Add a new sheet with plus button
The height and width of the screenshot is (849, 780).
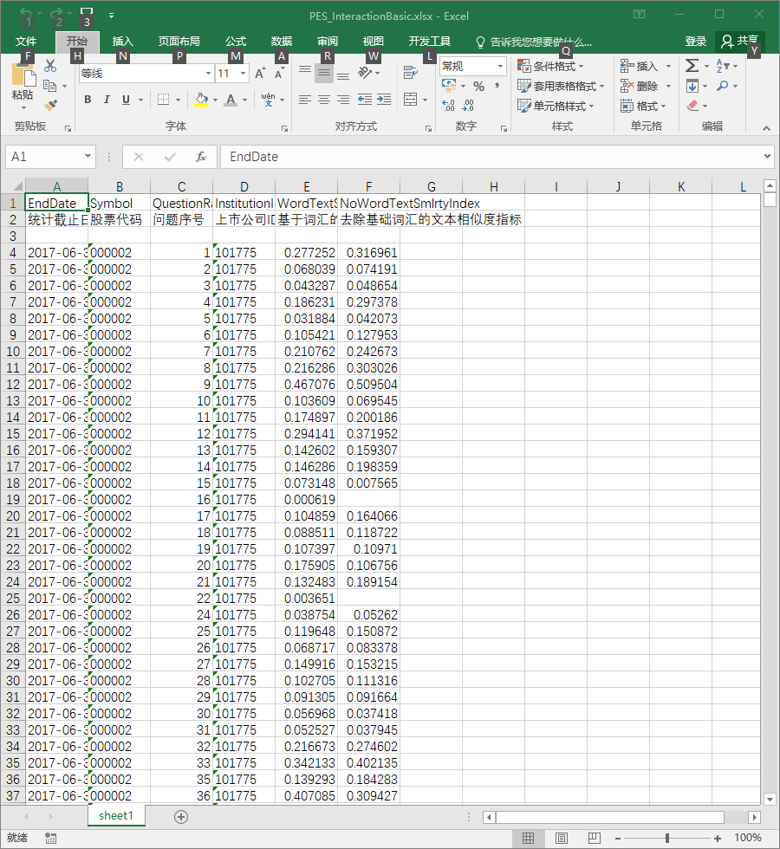[181, 817]
